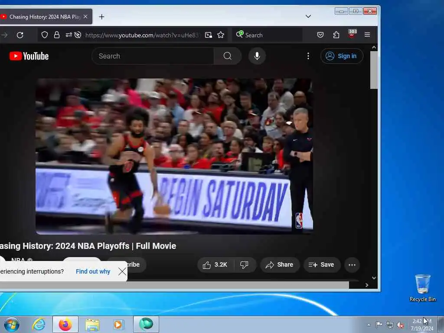The height and width of the screenshot is (333, 444).
Task: Click the YouTube Search input field
Action: pos(153,56)
